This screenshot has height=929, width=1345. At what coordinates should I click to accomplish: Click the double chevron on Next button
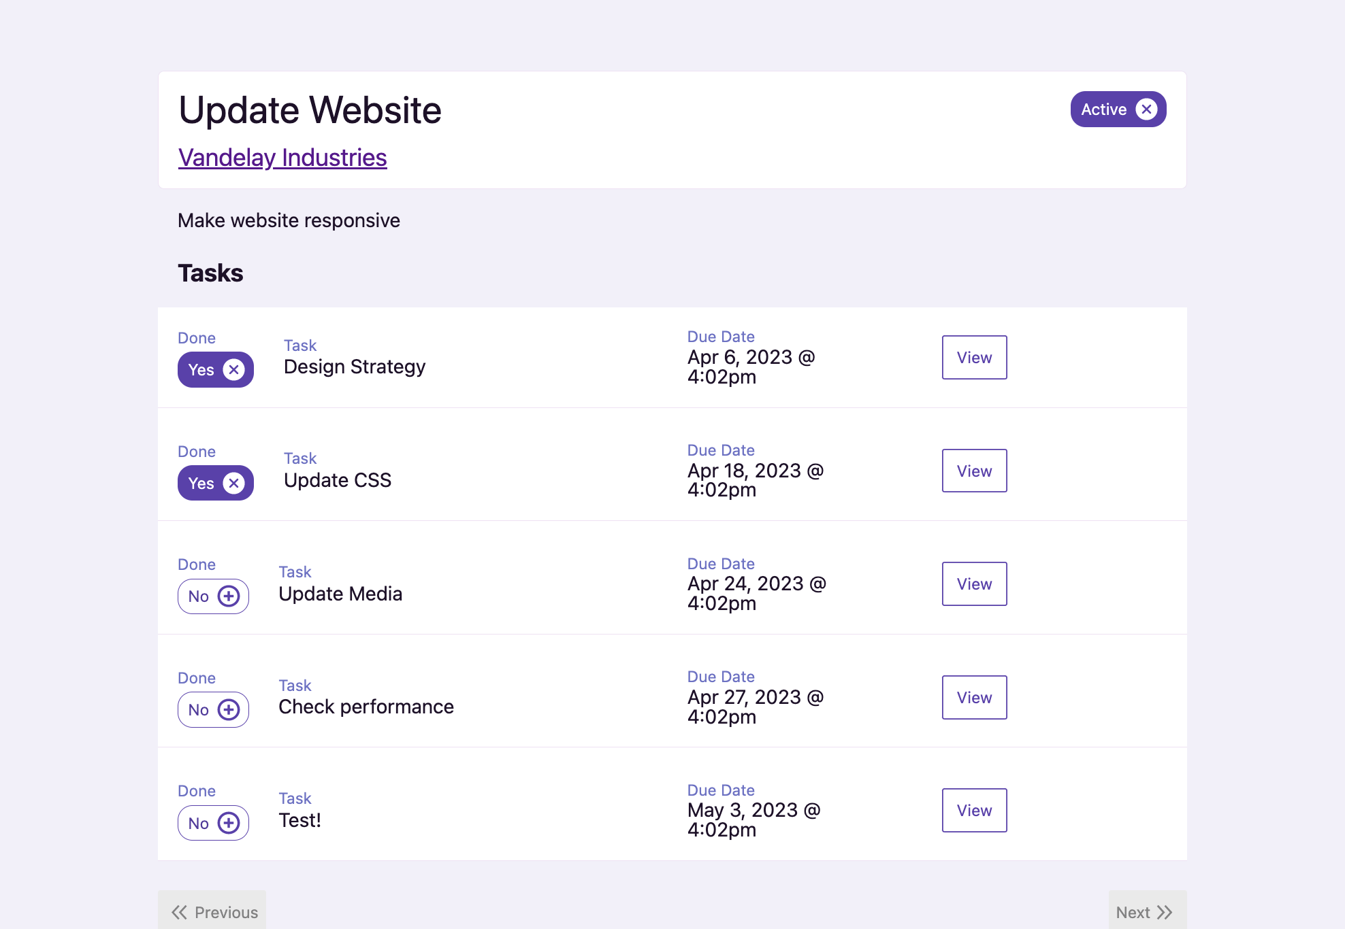point(1165,913)
